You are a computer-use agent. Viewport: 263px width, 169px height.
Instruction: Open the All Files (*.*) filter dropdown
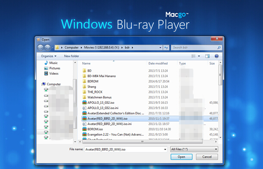click(194, 149)
